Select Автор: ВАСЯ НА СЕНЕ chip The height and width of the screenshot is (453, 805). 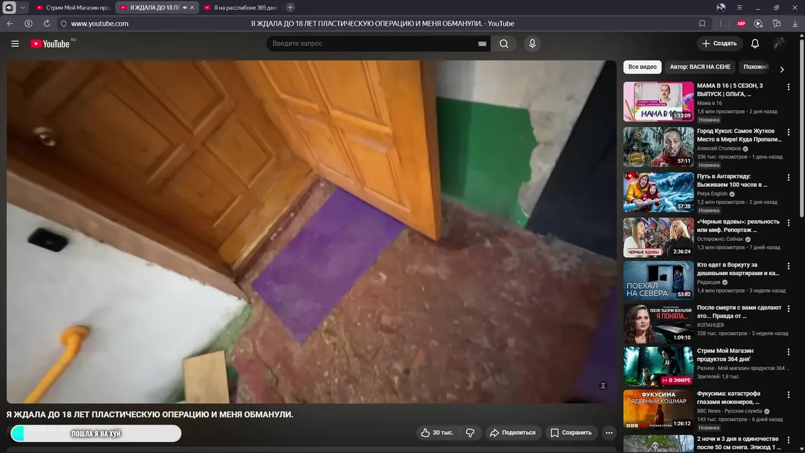click(700, 67)
